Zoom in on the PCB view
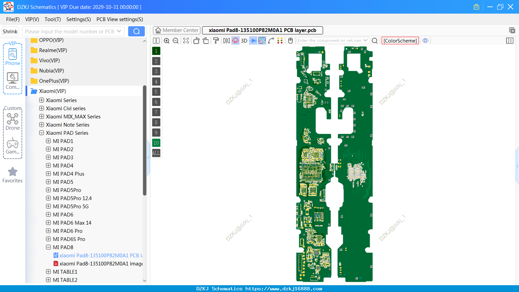Viewport: 519px width, 292px height. (x=167, y=40)
